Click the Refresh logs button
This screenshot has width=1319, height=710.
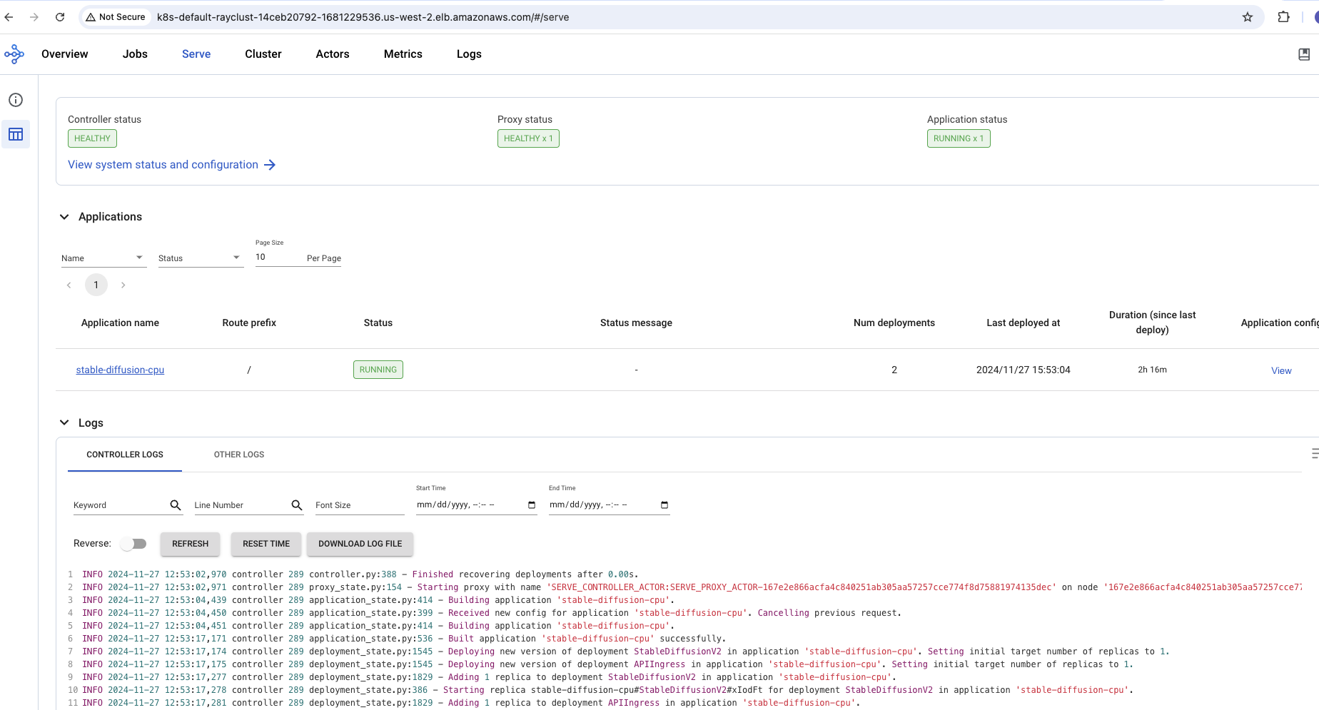pyautogui.click(x=190, y=544)
